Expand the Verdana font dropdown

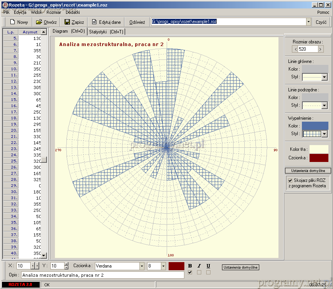pyautogui.click(x=142, y=266)
